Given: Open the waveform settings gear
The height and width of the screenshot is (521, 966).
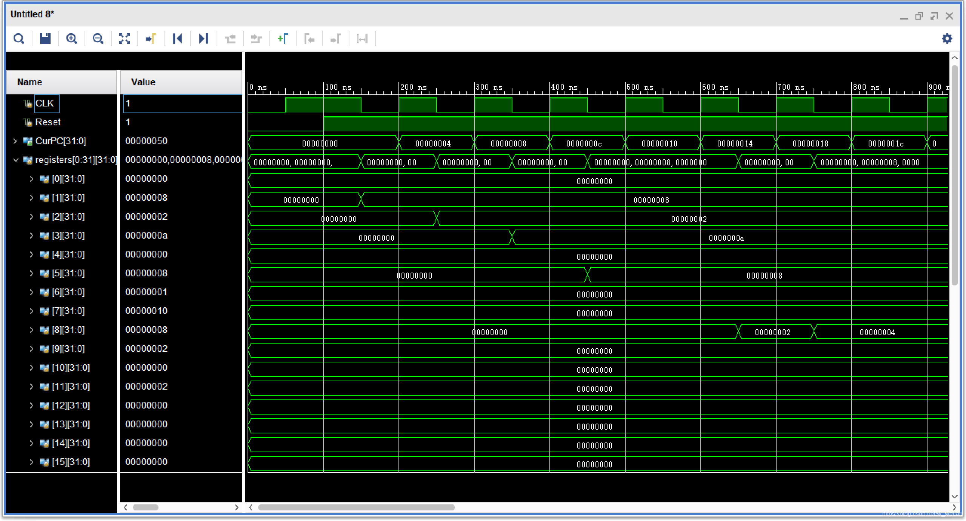Looking at the screenshot, I should coord(947,39).
